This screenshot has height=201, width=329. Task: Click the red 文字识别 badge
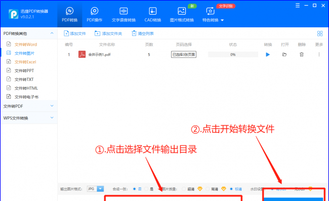click(x=226, y=6)
